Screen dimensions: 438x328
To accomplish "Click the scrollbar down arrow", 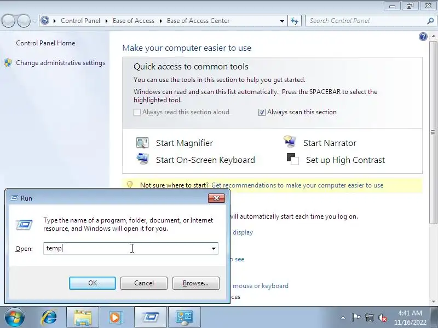I will point(433,302).
